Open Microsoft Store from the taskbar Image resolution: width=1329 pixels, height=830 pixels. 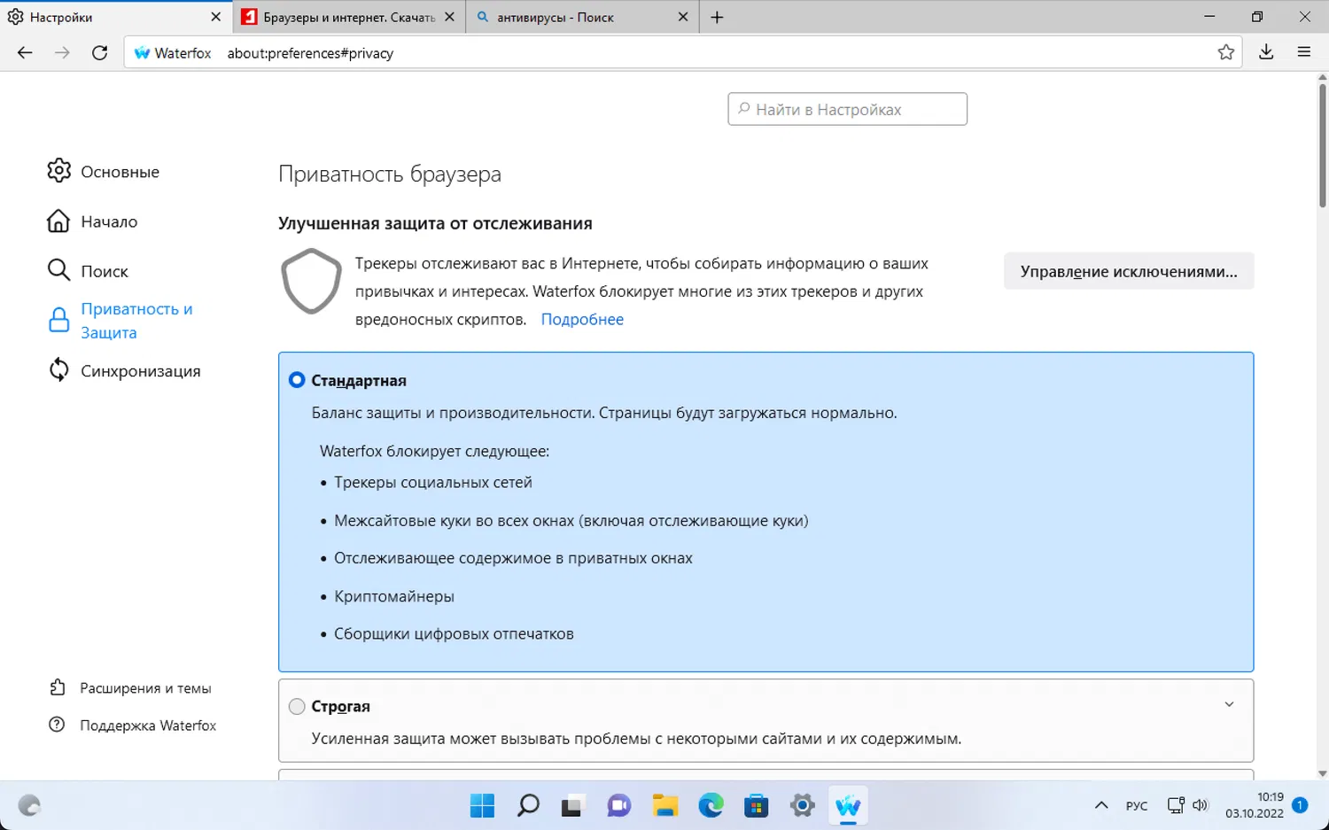[x=756, y=805]
